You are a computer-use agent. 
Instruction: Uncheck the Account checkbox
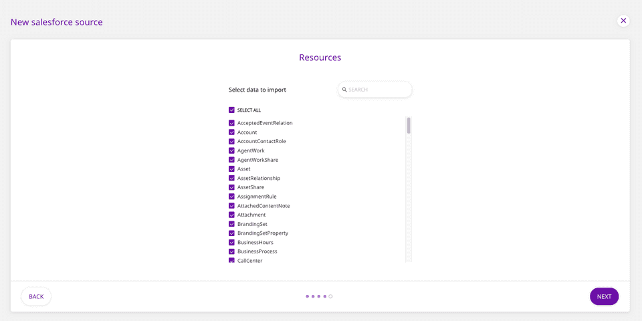pyautogui.click(x=231, y=132)
